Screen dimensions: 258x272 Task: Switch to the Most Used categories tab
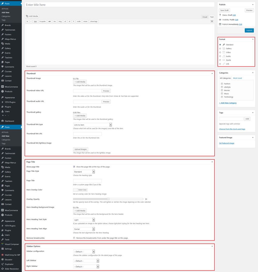pyautogui.click(x=237, y=78)
